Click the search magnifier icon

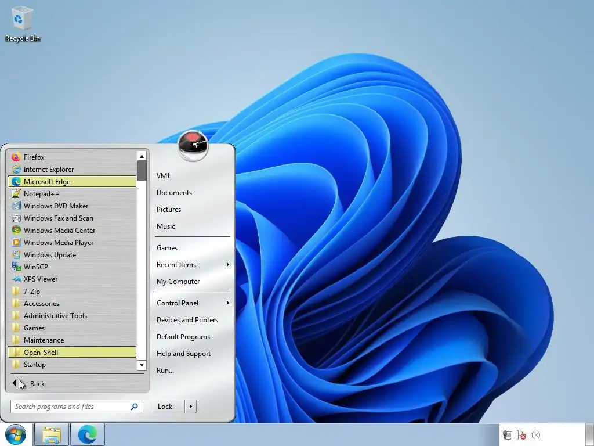134,407
